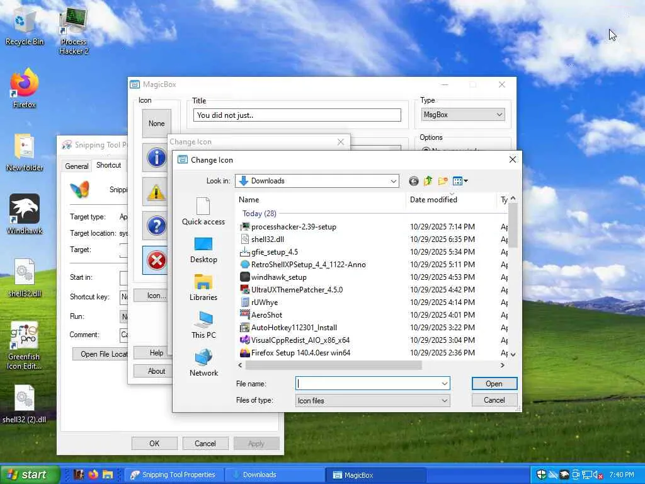The width and height of the screenshot is (645, 484).
Task: Open the View Menu dropdown icon
Action: (x=460, y=181)
